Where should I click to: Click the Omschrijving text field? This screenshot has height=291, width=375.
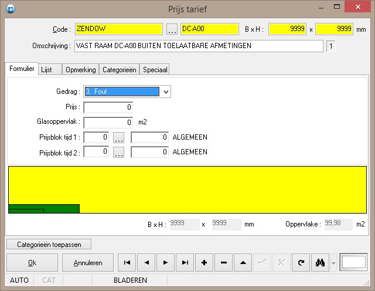(x=199, y=46)
